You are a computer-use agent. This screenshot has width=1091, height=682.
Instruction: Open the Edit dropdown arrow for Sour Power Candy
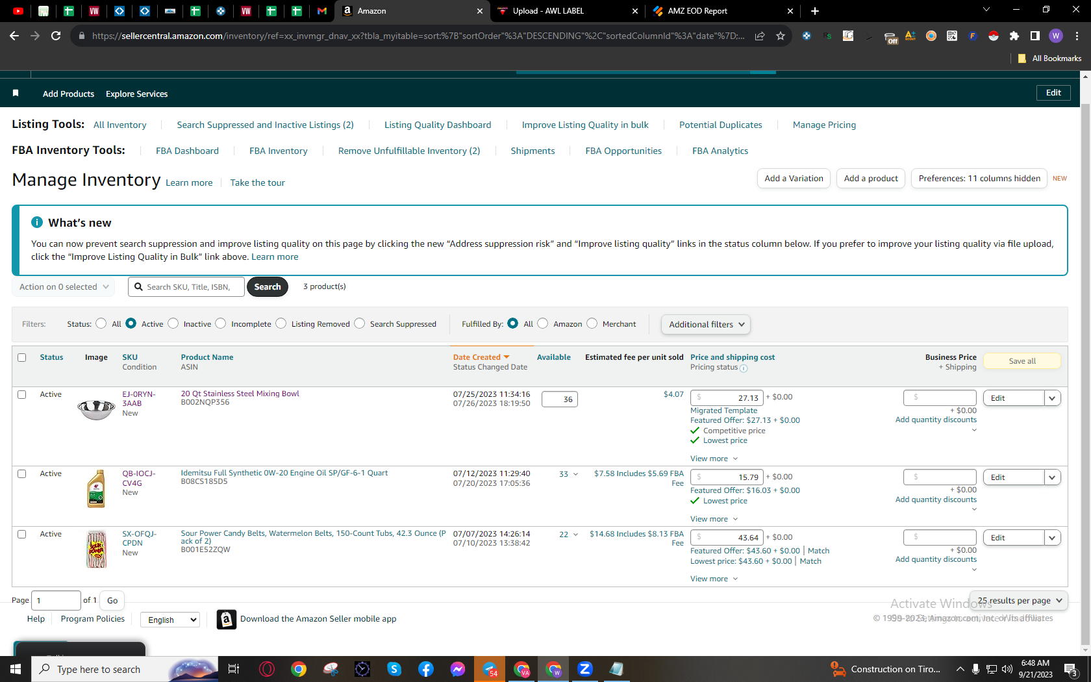1053,538
